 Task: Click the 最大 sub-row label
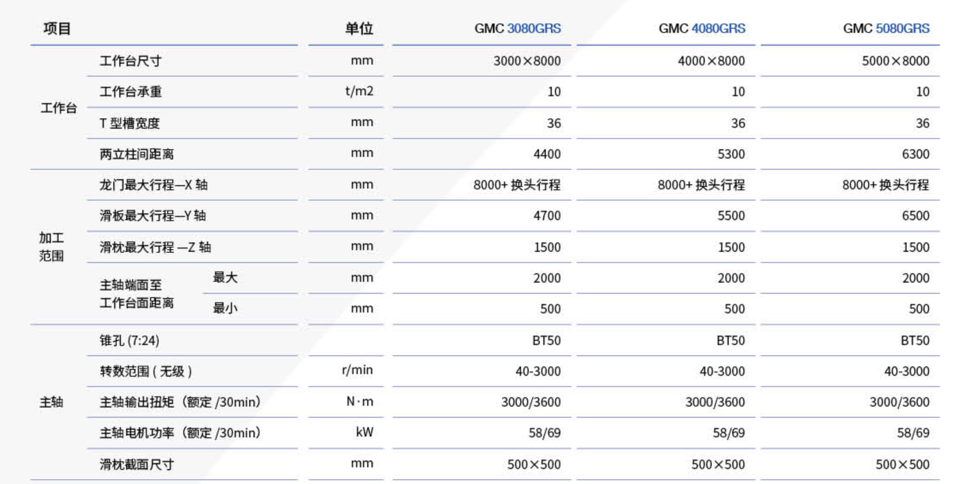225,277
